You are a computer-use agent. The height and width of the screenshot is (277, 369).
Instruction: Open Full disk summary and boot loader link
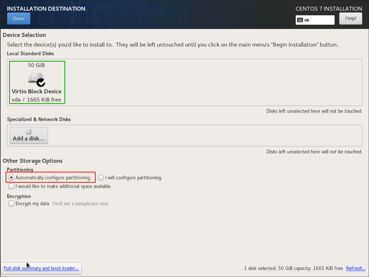click(x=41, y=268)
